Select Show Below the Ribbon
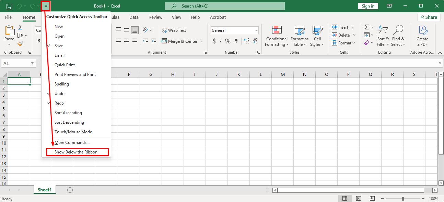This screenshot has height=202, width=444. click(x=76, y=152)
